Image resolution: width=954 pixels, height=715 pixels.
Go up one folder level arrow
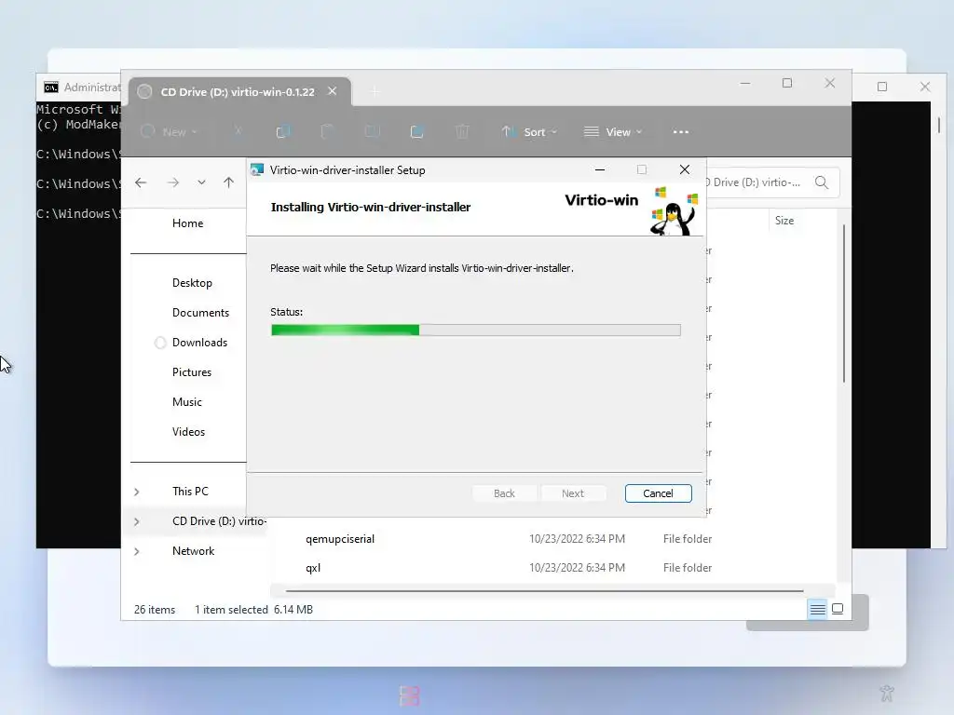[229, 182]
